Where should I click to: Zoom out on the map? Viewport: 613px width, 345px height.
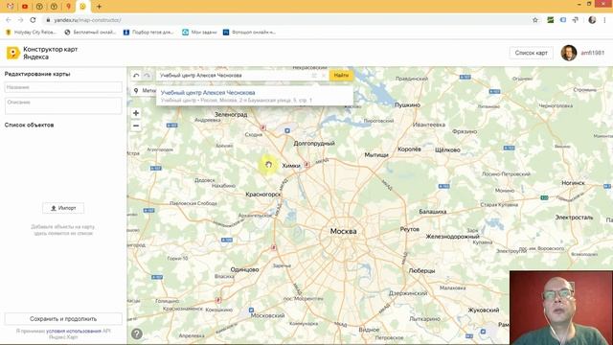(x=136, y=126)
